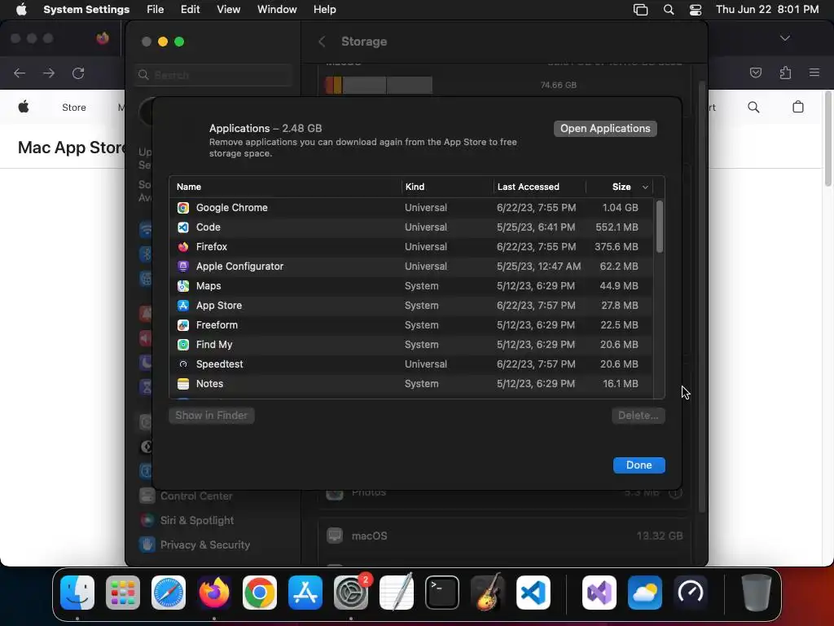Select the Notes icon in applications list

pos(183,384)
